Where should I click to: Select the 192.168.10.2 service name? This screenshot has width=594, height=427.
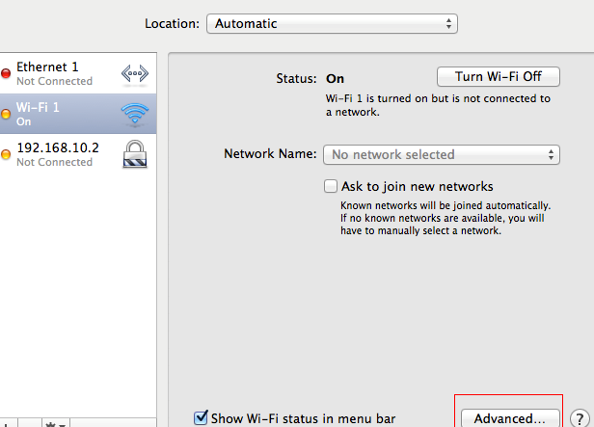coord(58,147)
